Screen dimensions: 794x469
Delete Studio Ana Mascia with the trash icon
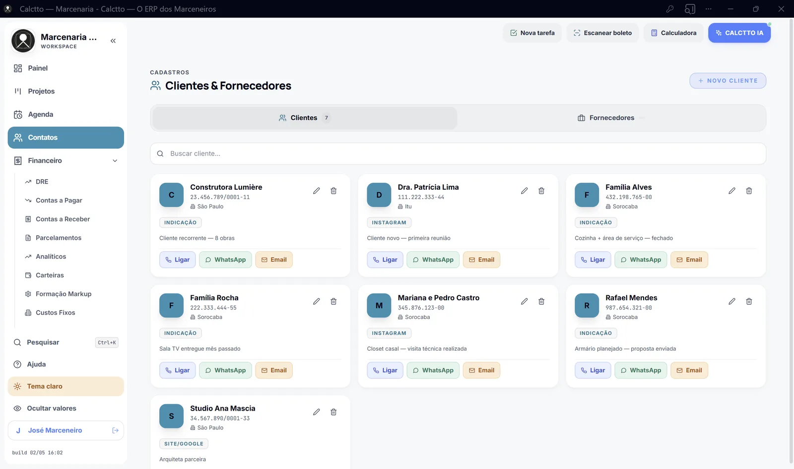coord(333,412)
